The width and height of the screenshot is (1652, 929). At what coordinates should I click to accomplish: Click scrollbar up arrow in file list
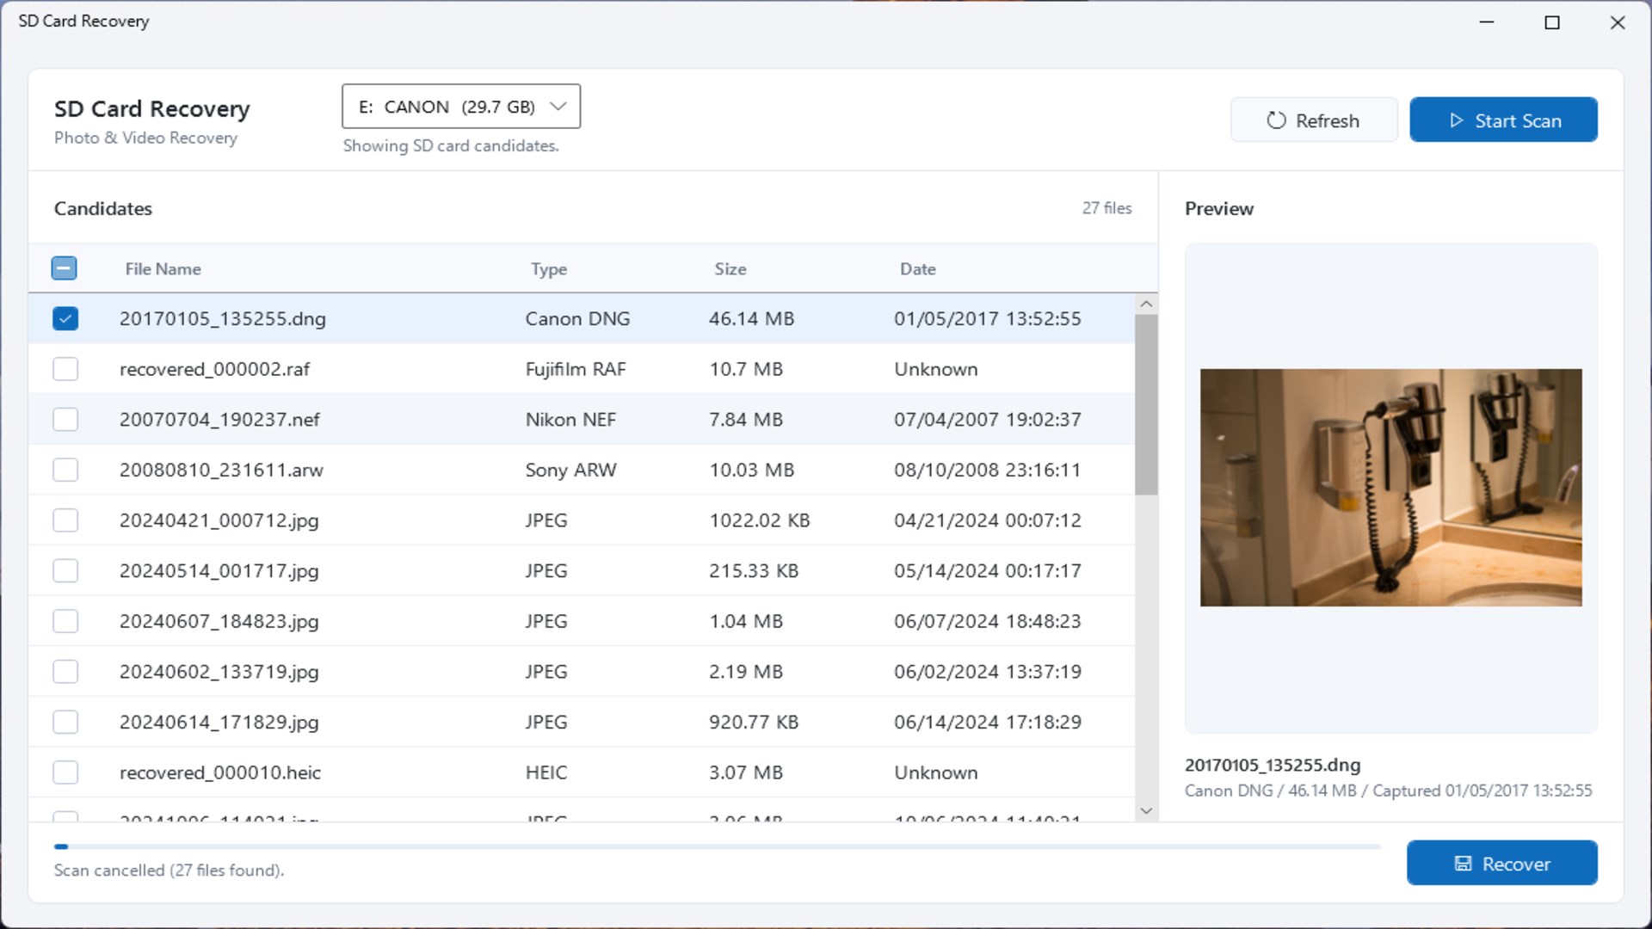pyautogui.click(x=1146, y=304)
